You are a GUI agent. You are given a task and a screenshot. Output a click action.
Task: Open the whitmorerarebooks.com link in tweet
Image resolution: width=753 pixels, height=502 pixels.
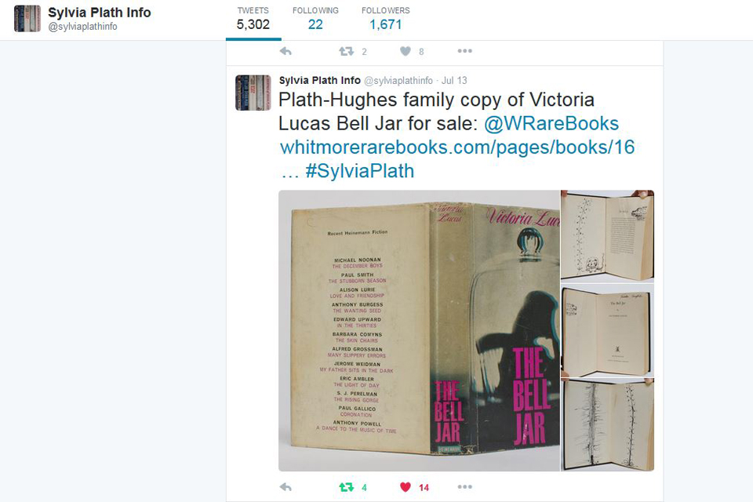pyautogui.click(x=457, y=147)
